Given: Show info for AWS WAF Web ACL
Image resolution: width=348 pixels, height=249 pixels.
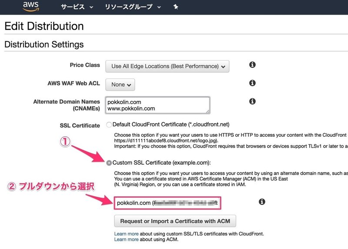Looking at the screenshot, I should pos(252,83).
